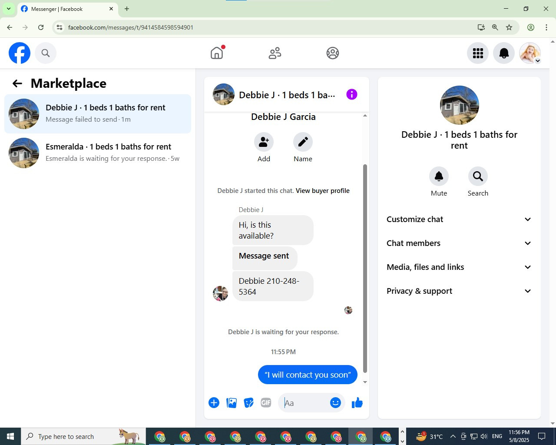
Task: Open the taskbar clock and date
Action: (x=519, y=436)
